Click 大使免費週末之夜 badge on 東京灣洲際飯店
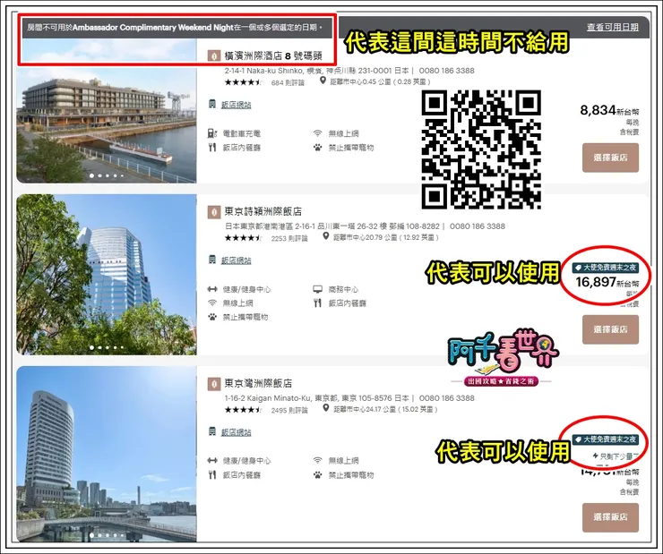The width and height of the screenshot is (663, 554). tap(606, 439)
